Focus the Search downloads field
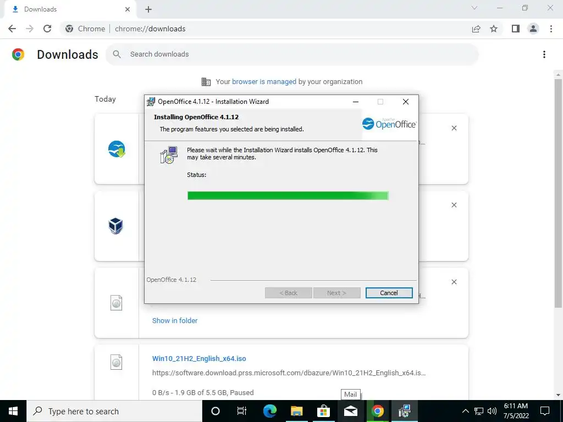 (292, 54)
